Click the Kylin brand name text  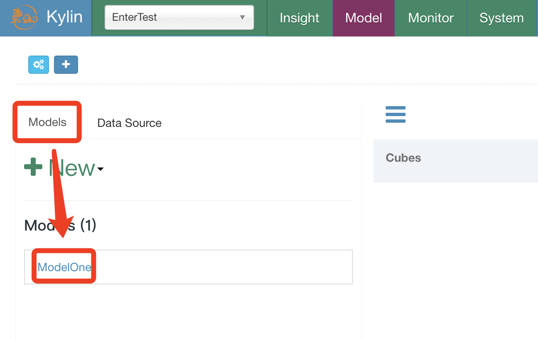coord(64,17)
